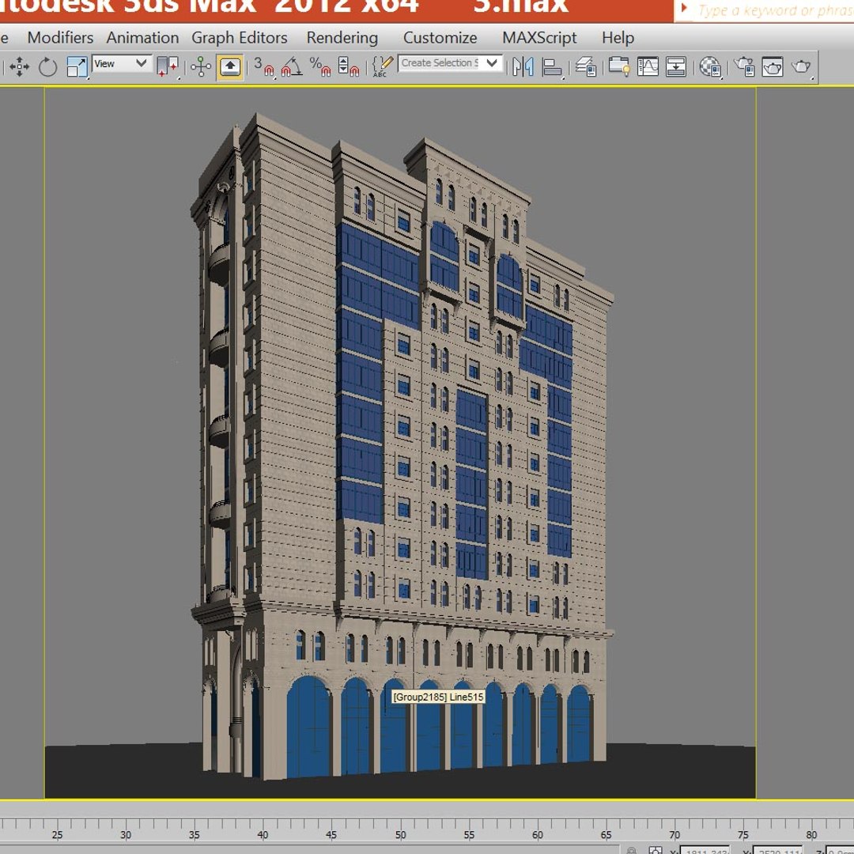Open the Rendered Frame Window
This screenshot has width=854, height=854.
pos(773,67)
